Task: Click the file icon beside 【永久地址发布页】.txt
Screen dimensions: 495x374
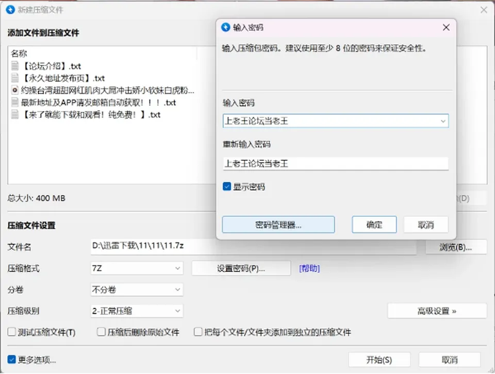Action: click(15, 78)
